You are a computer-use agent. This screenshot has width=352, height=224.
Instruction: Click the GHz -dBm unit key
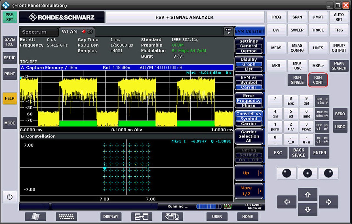point(322,101)
